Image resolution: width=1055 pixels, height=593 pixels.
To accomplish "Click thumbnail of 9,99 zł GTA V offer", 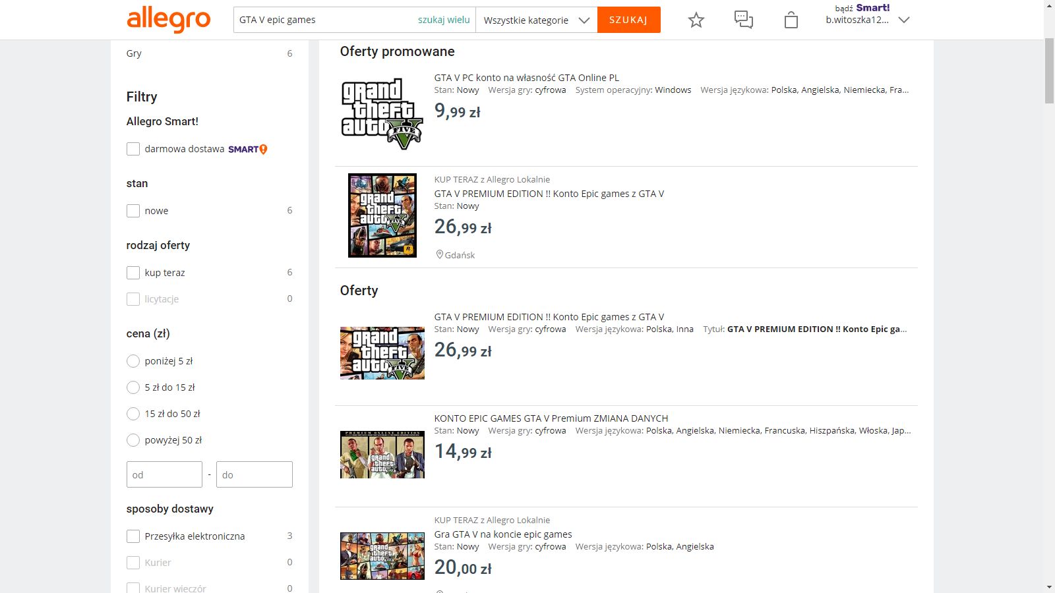I will click(382, 115).
